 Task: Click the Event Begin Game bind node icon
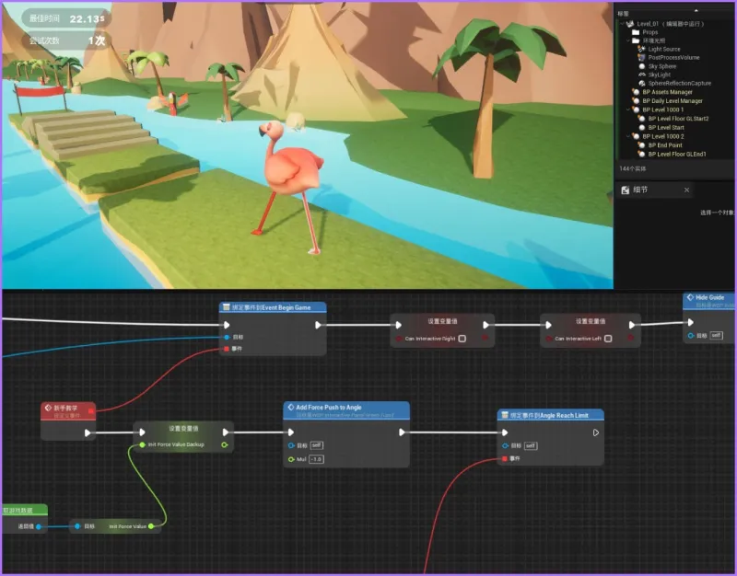226,307
